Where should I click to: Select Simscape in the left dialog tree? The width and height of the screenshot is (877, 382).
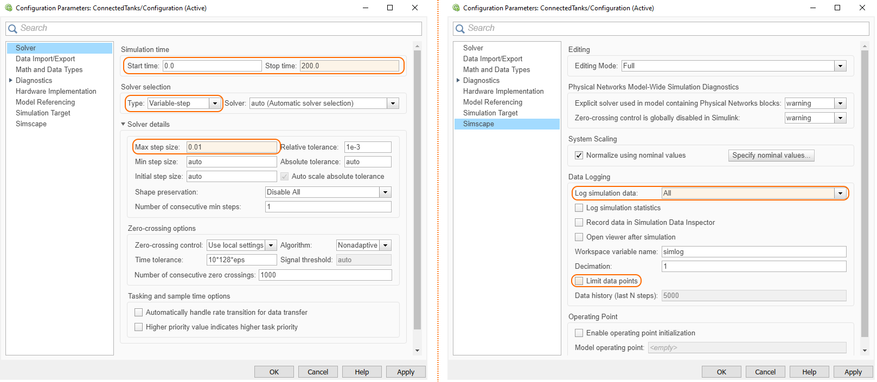(x=31, y=124)
